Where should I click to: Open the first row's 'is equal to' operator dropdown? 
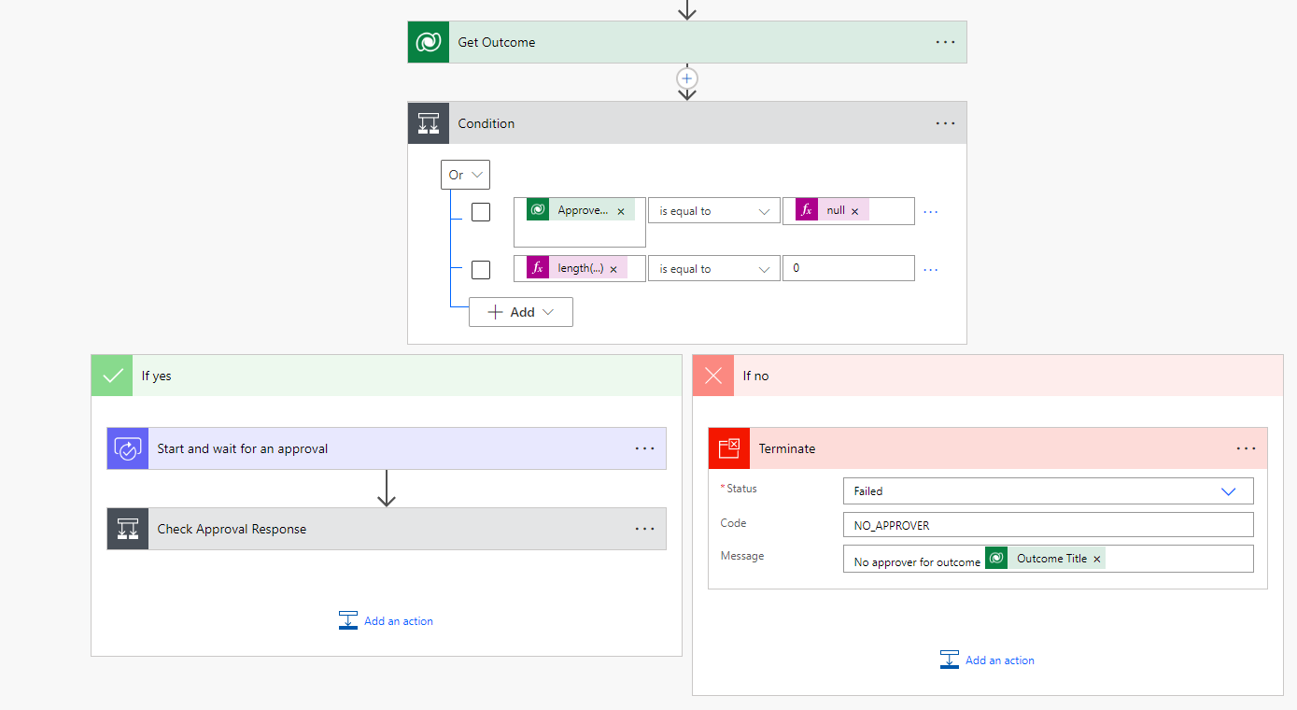pyautogui.click(x=714, y=211)
